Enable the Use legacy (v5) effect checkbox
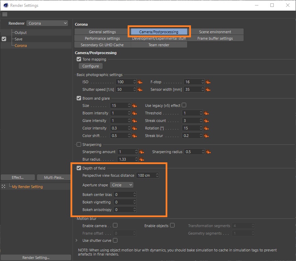Viewport: 296px width, 261px height. (x=184, y=105)
